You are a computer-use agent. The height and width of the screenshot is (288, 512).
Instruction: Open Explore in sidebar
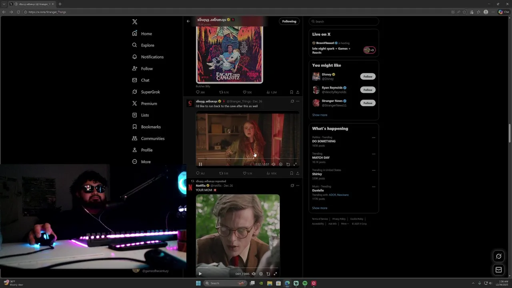click(x=143, y=45)
